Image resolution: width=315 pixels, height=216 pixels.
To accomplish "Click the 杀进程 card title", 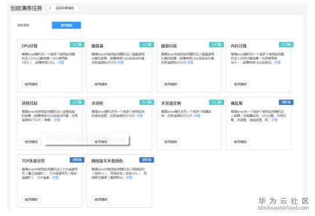I will click(x=97, y=103).
